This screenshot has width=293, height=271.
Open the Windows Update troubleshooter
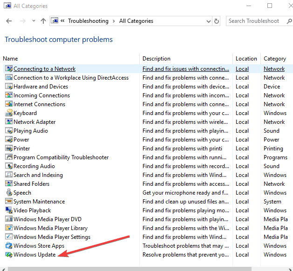tap(34, 255)
